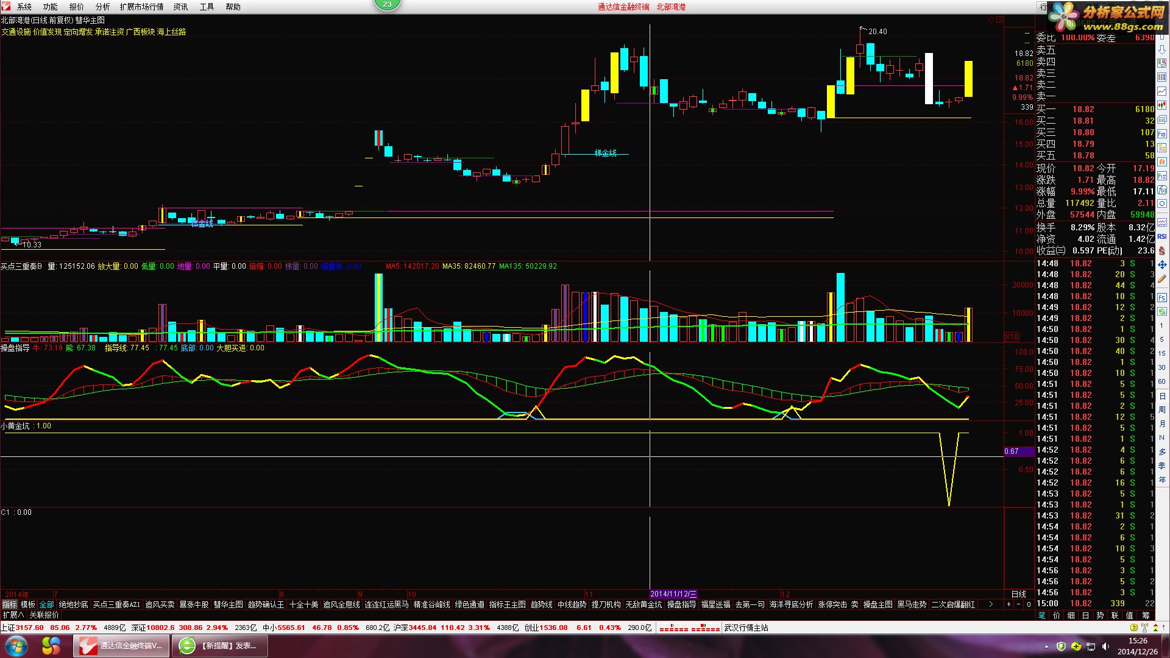Screen dimensions: 1170x658
Task: Click the green 23 badge at top
Action: click(x=388, y=4)
